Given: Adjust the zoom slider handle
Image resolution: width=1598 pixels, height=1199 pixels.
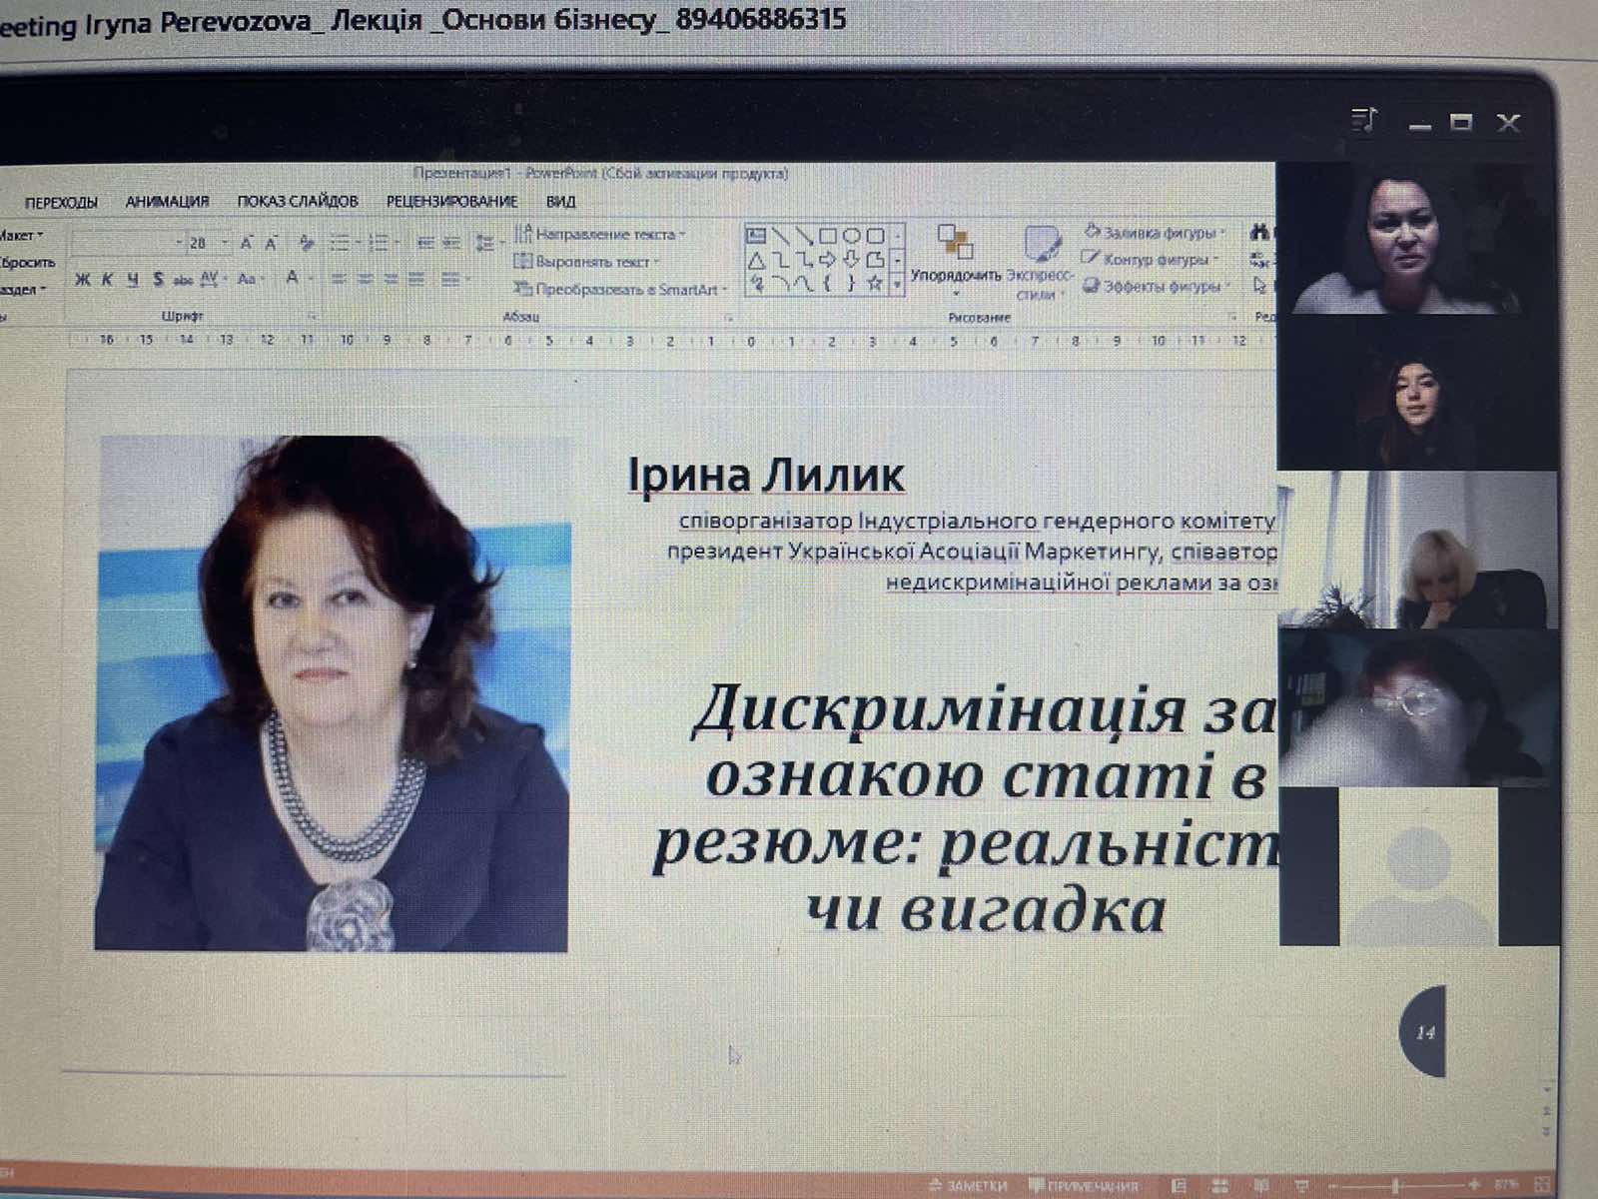Looking at the screenshot, I should tap(1396, 1186).
